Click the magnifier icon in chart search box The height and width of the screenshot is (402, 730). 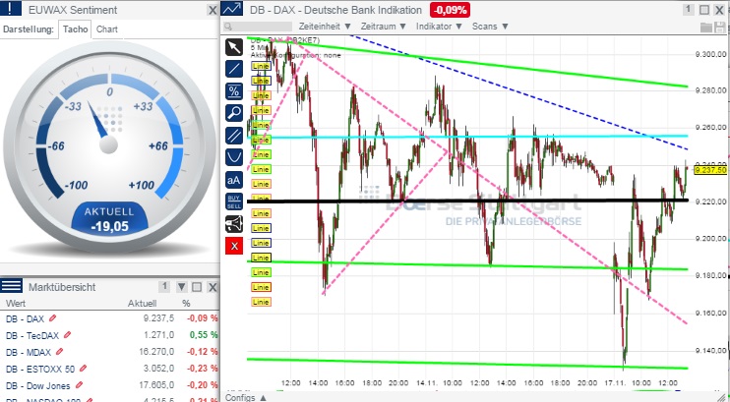point(227,27)
